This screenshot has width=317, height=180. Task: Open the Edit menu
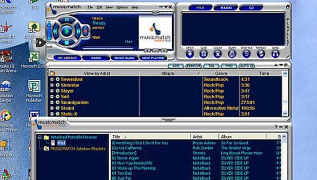coord(99,7)
